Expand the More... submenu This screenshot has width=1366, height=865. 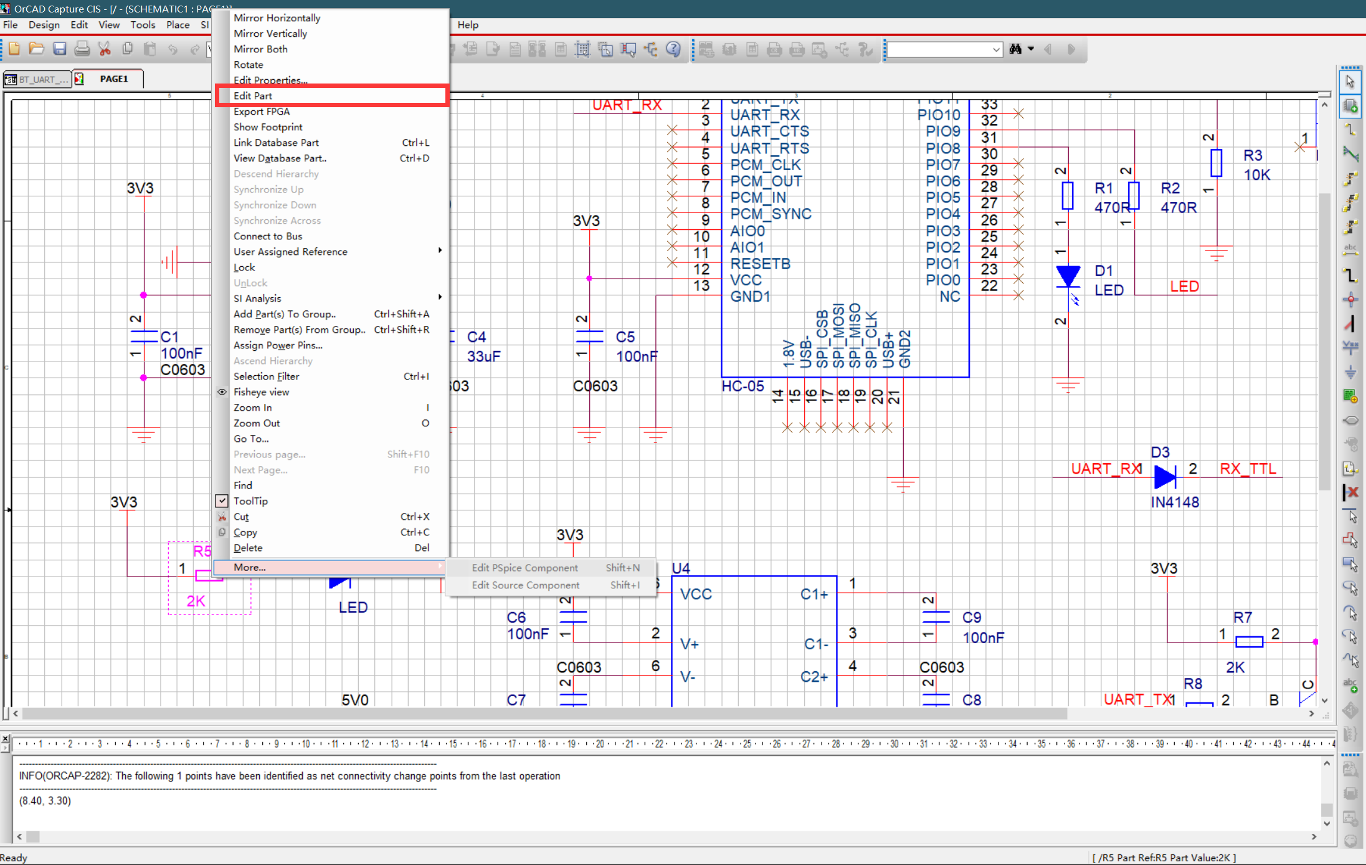(x=330, y=567)
